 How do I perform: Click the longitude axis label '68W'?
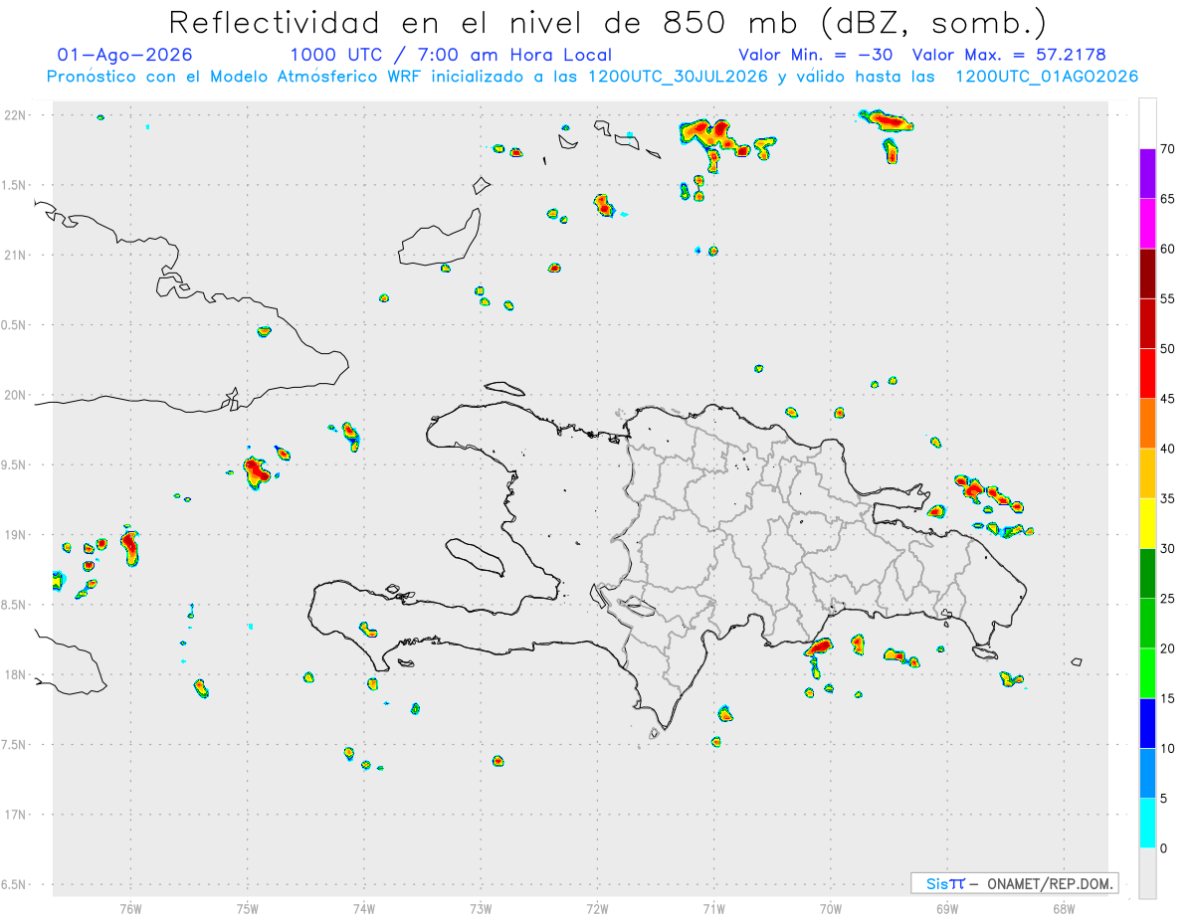pos(1064,908)
